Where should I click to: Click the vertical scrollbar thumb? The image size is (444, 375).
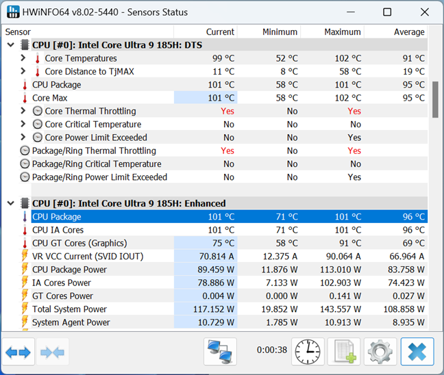[x=435, y=99]
